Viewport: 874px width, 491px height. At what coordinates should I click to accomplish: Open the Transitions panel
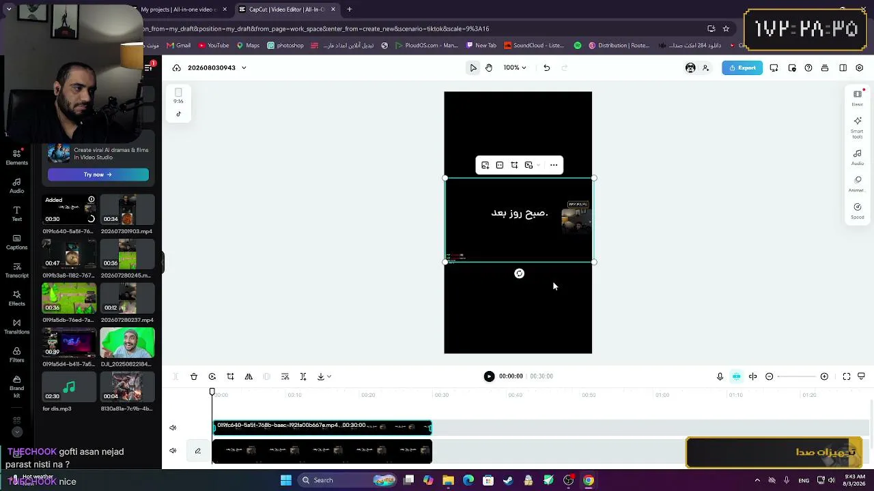pyautogui.click(x=16, y=326)
